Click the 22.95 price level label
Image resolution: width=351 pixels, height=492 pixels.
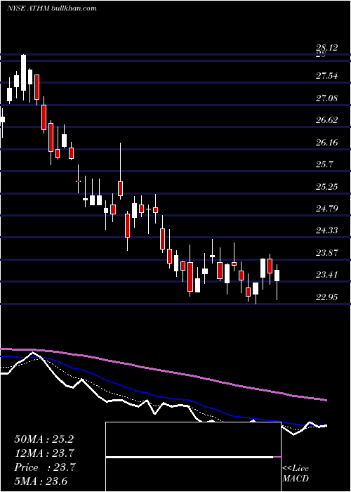[327, 297]
